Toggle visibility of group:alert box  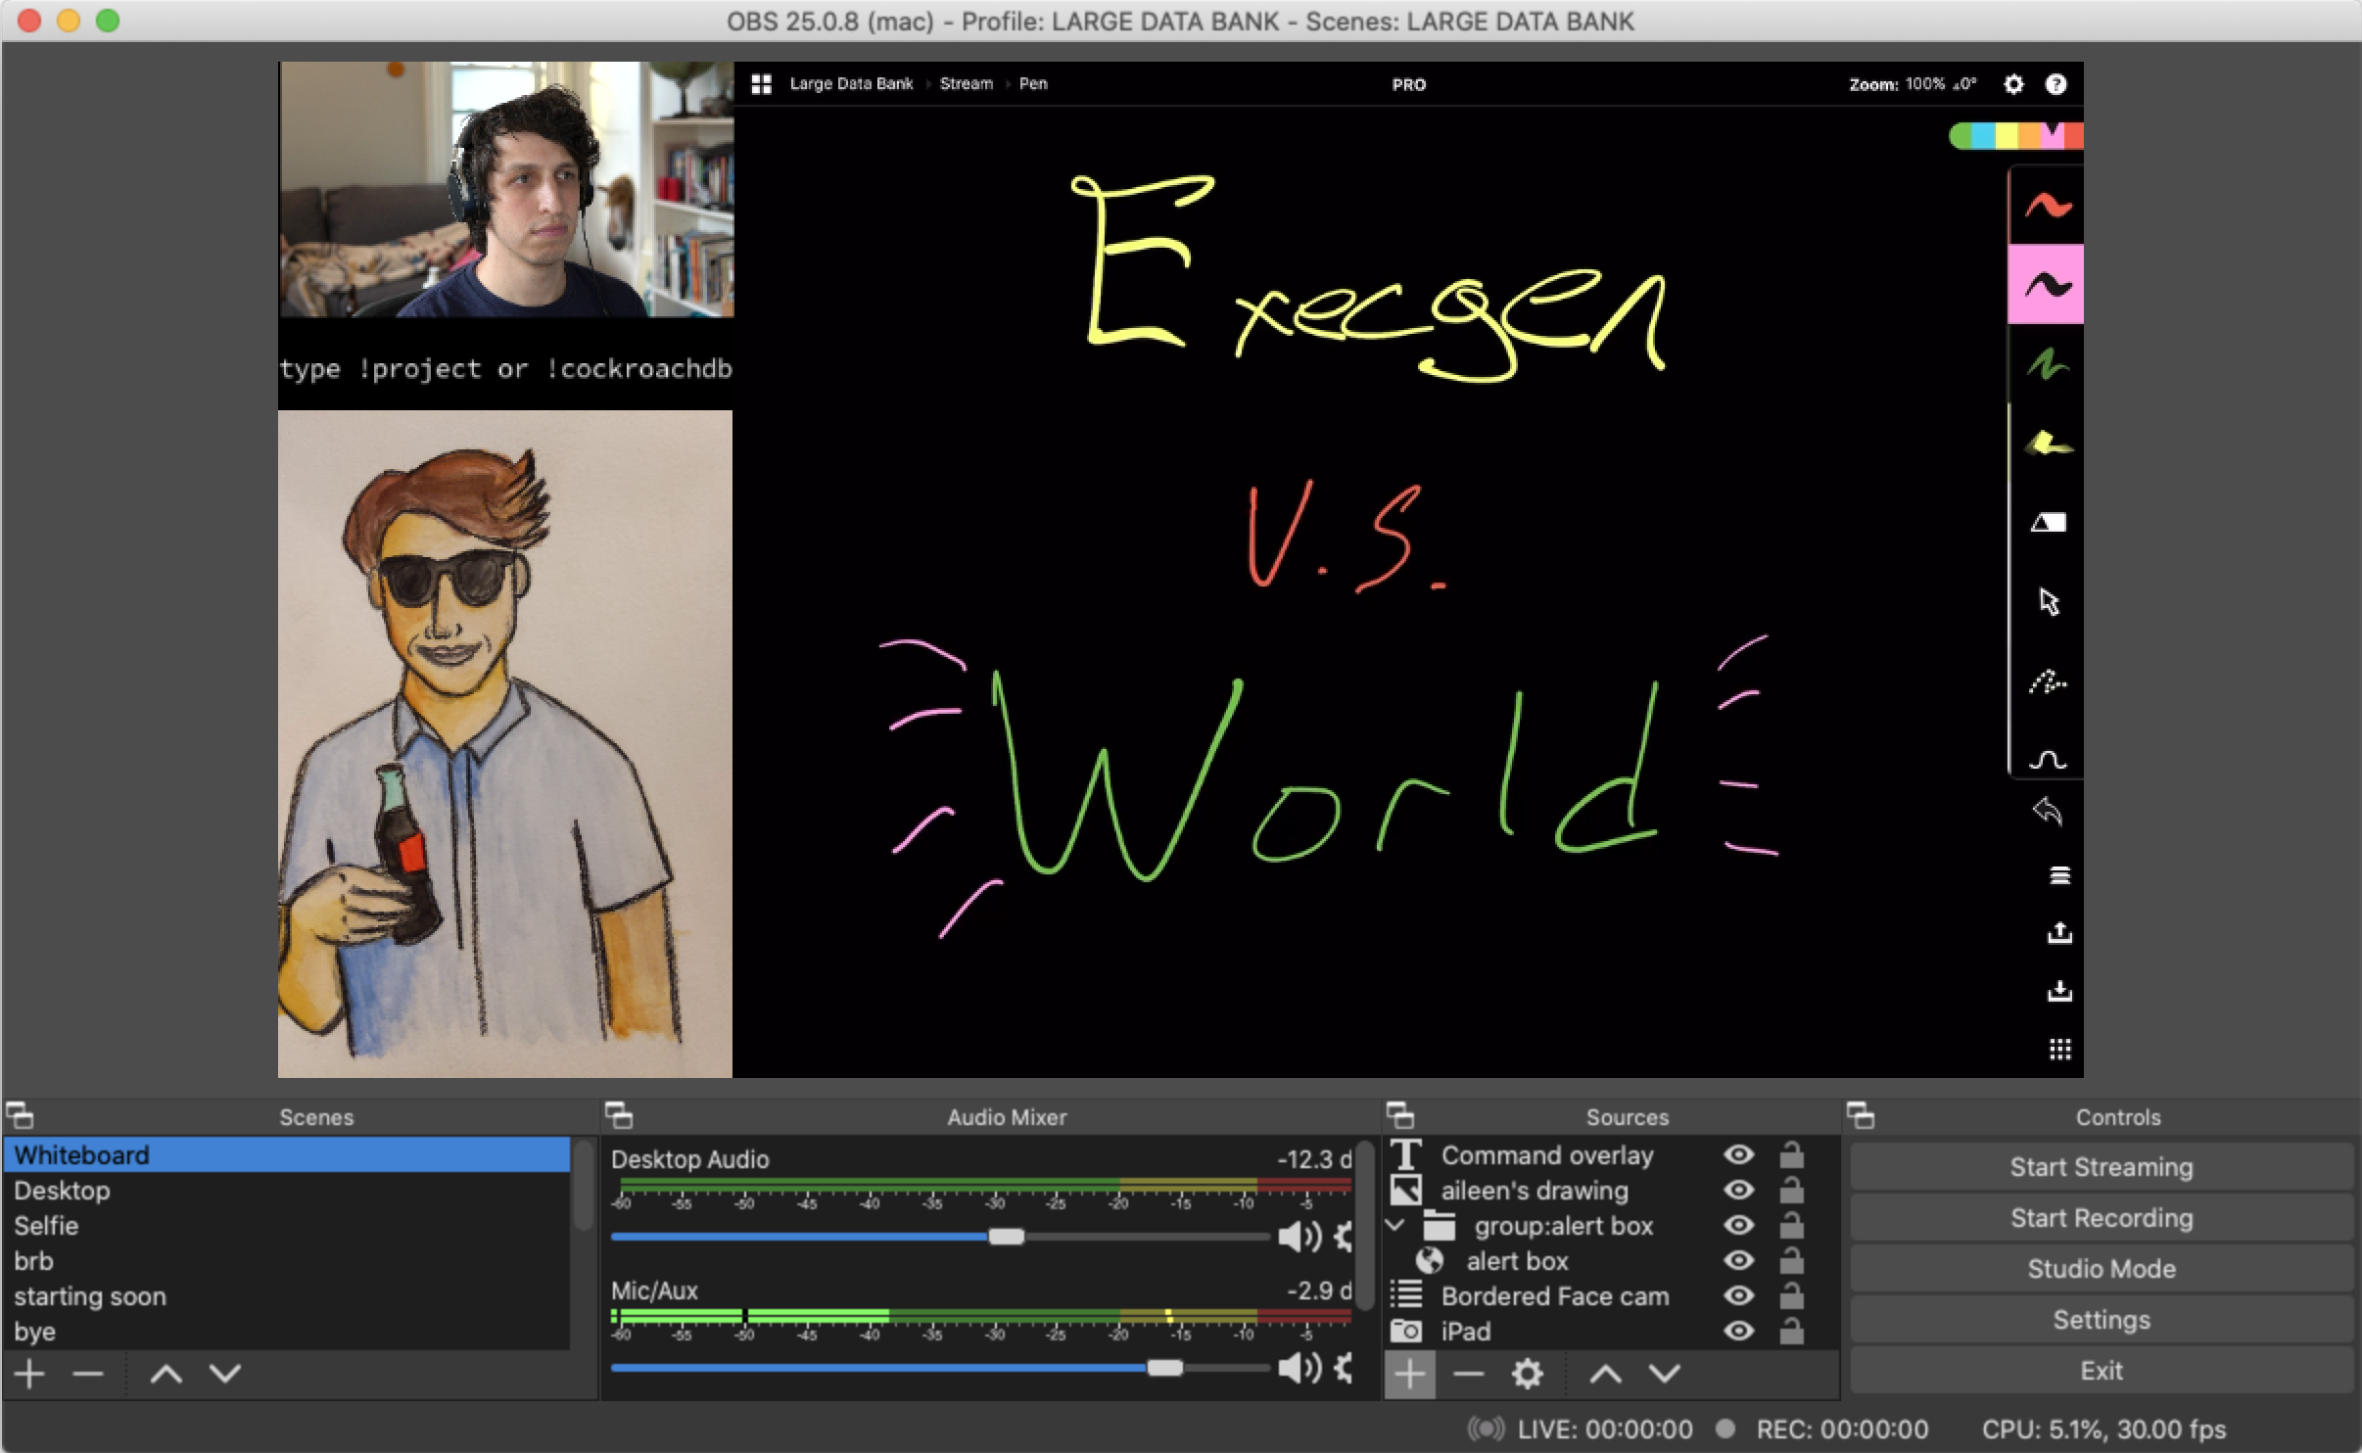pyautogui.click(x=1738, y=1226)
